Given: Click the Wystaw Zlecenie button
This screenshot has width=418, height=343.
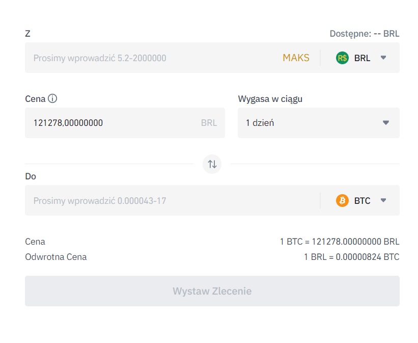Looking at the screenshot, I should tap(212, 291).
